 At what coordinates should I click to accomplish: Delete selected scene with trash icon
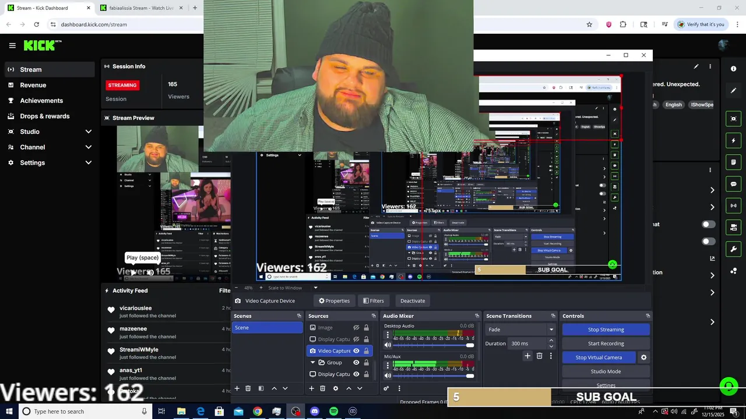coord(248,388)
